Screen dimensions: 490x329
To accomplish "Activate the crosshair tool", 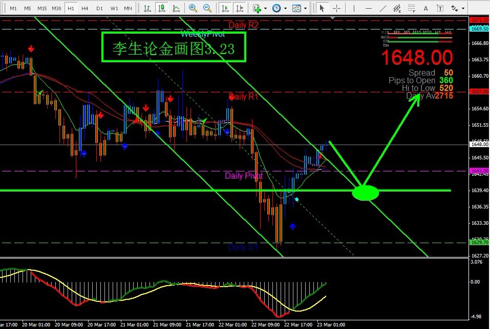I will [x=336, y=8].
